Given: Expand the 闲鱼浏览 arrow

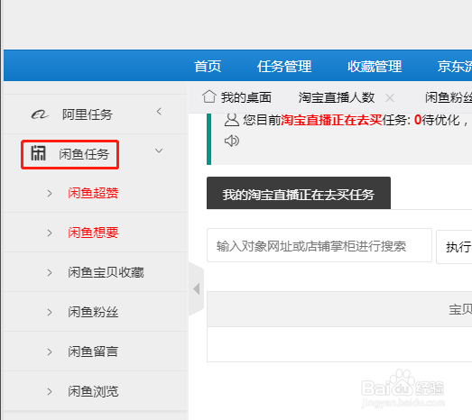Looking at the screenshot, I should [x=50, y=392].
